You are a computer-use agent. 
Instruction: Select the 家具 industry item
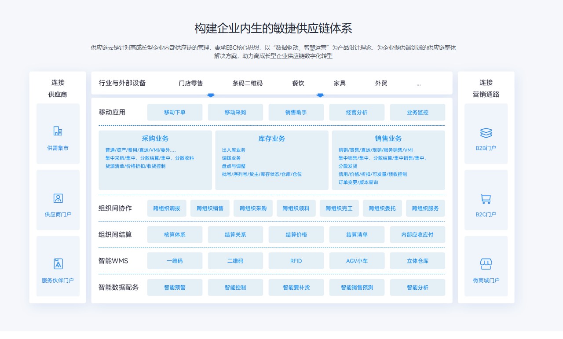click(340, 83)
